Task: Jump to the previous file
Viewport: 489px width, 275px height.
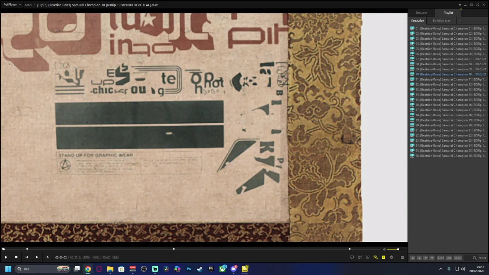Action: click(27, 257)
